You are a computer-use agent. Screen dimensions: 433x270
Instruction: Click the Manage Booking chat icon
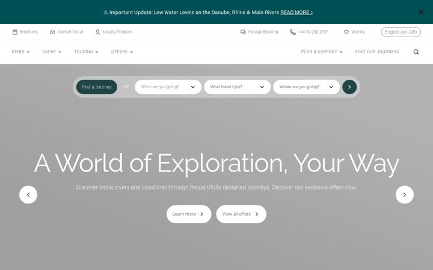click(x=243, y=32)
